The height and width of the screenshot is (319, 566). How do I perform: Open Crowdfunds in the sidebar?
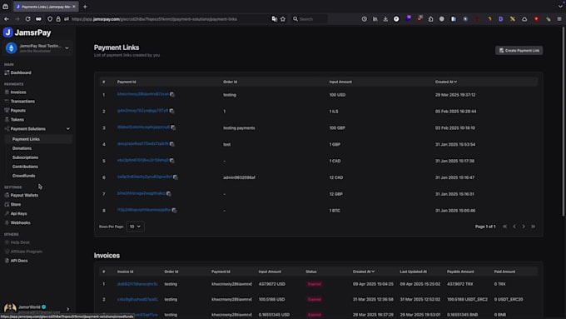click(24, 176)
